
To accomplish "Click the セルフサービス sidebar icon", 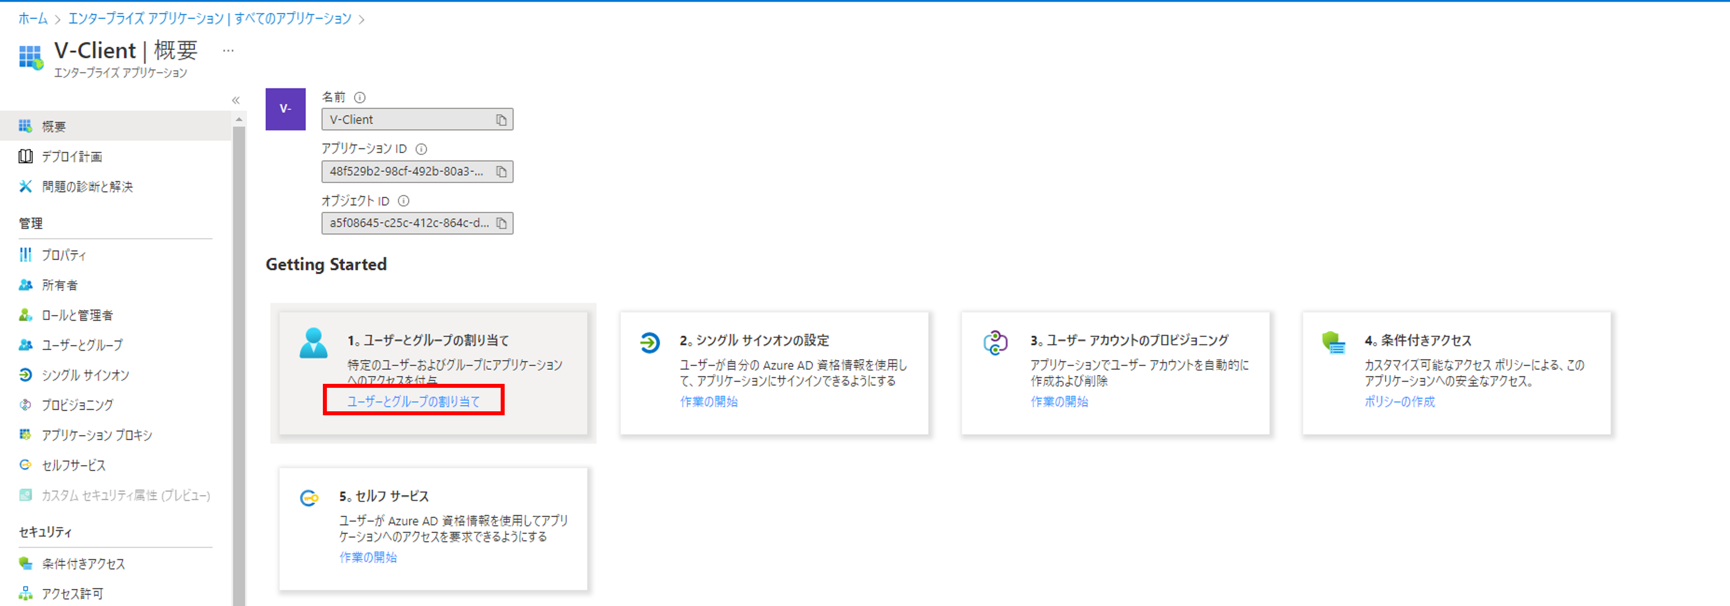I will (26, 464).
